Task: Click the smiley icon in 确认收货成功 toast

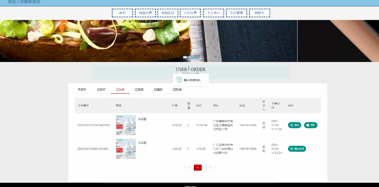Action: coord(179,80)
